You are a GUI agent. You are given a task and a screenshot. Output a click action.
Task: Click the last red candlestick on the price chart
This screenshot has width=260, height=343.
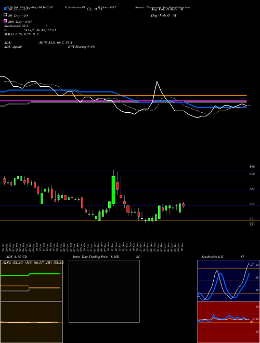click(184, 205)
